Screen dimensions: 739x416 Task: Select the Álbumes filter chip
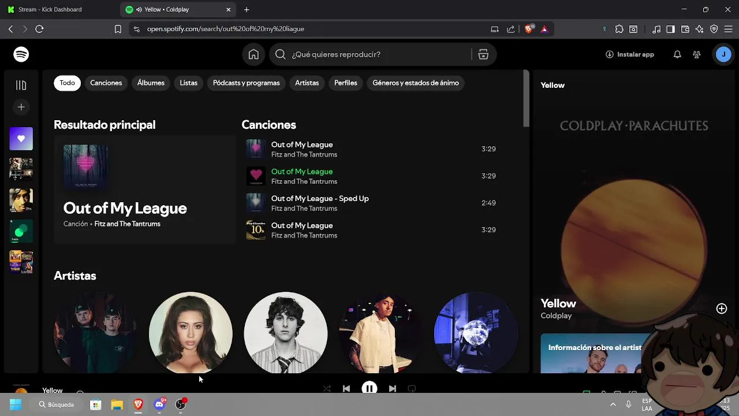[x=151, y=83]
